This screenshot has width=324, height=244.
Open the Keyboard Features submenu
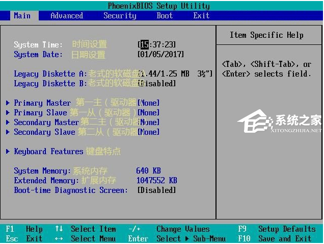coord(48,151)
